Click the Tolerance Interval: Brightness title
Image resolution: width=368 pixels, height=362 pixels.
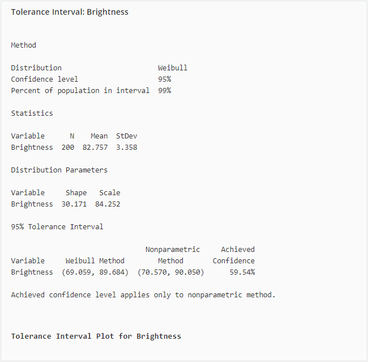(x=70, y=12)
